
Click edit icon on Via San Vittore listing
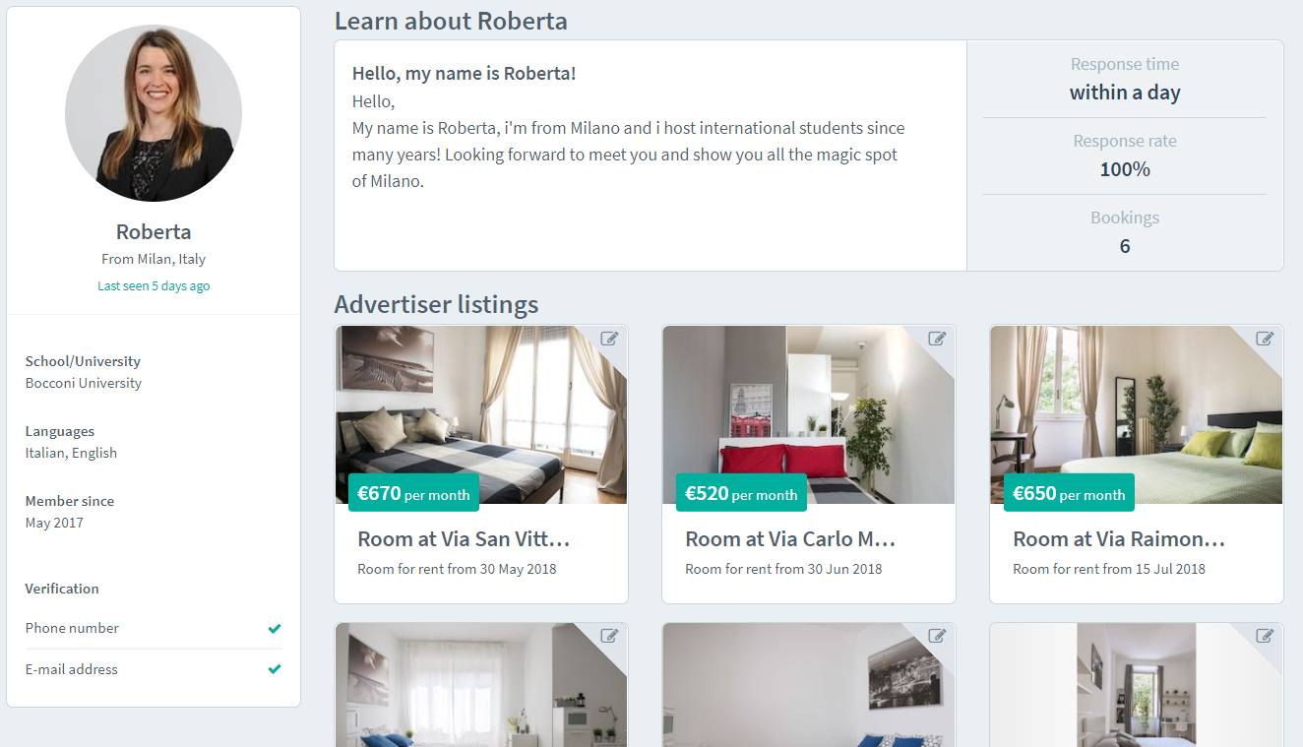(609, 339)
